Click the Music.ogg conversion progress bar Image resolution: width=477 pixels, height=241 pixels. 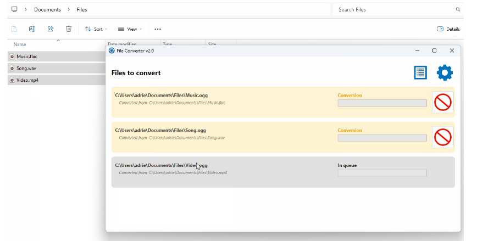point(382,103)
